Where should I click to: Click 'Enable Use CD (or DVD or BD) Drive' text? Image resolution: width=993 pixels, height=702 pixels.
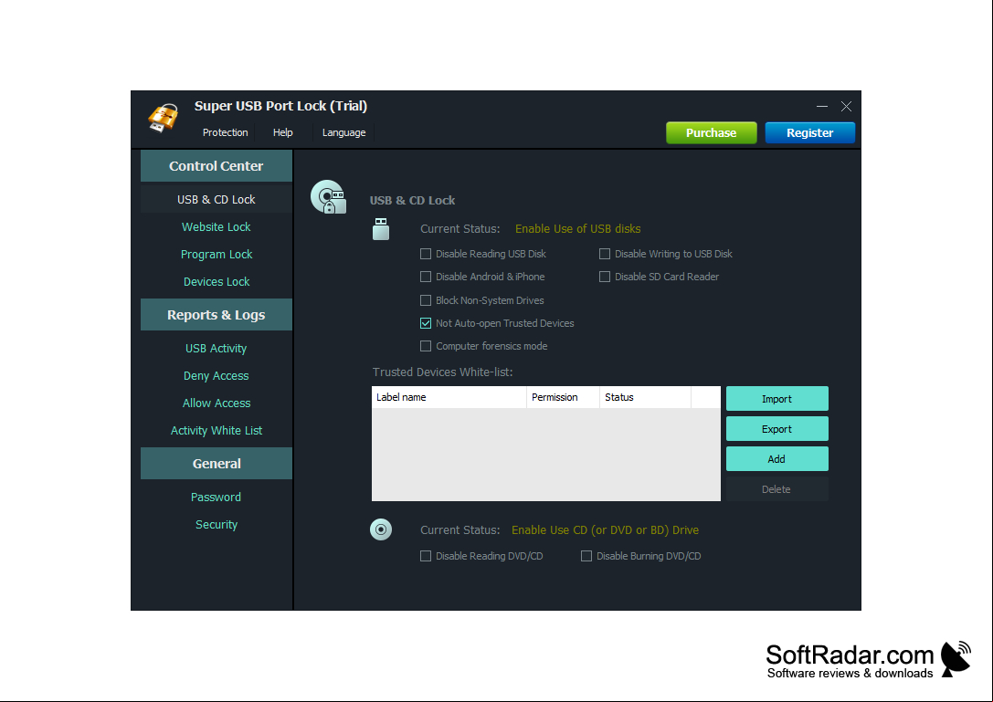[605, 529]
